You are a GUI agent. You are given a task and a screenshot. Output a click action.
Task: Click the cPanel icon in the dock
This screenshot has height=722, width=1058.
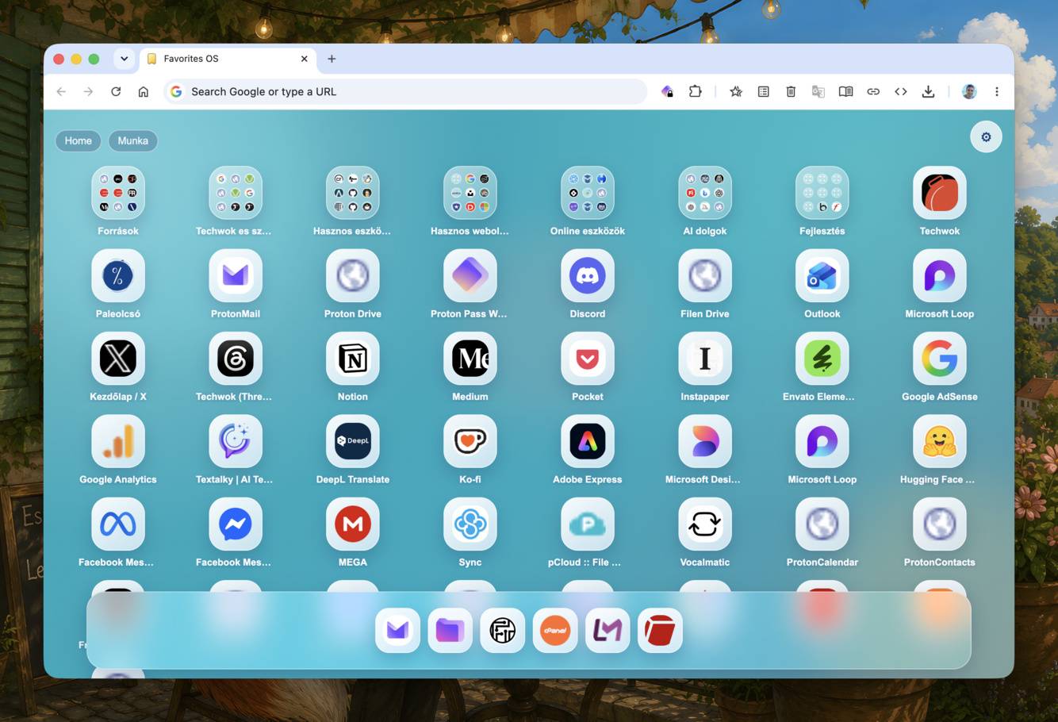(x=555, y=630)
